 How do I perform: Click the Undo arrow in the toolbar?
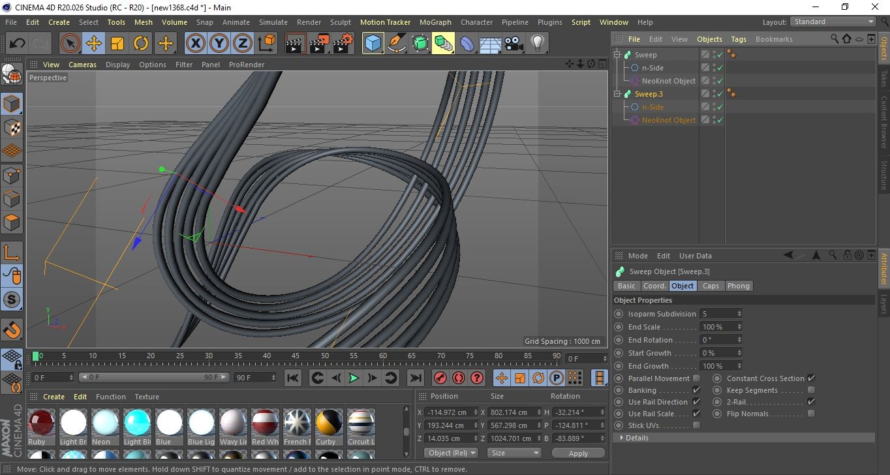[18, 44]
